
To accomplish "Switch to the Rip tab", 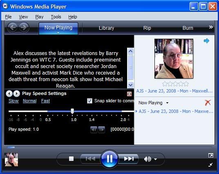I will pos(147,28).
